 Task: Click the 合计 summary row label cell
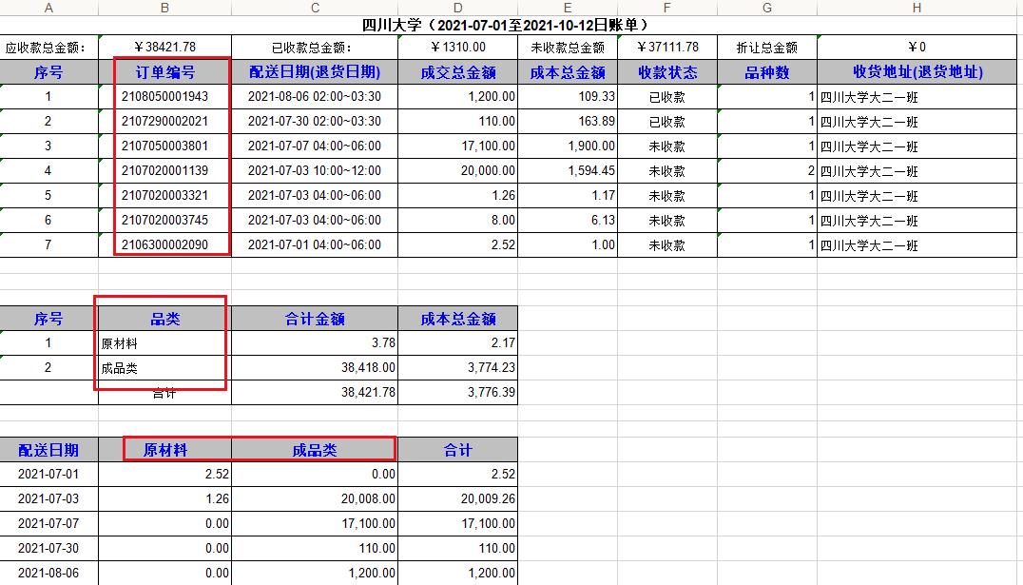click(164, 393)
